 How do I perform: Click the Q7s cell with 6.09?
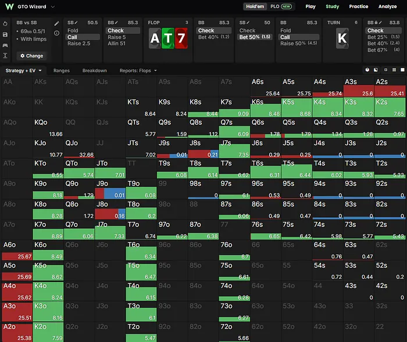coord(234,128)
